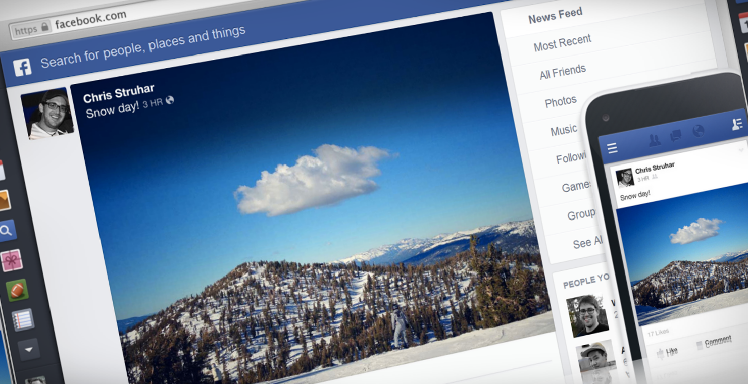Image resolution: width=748 pixels, height=384 pixels.
Task: Click Chris Struhar's profile picture on desktop post
Action: [x=47, y=114]
